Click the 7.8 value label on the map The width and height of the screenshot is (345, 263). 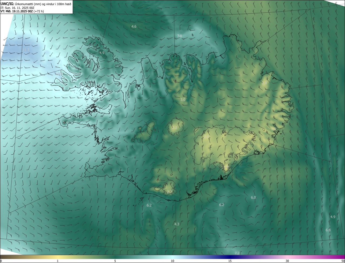click(x=180, y=36)
